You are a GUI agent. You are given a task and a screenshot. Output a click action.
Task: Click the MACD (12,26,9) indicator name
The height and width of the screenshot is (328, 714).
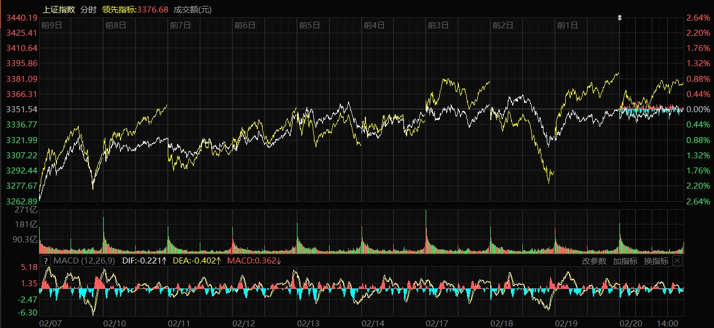click(x=83, y=261)
